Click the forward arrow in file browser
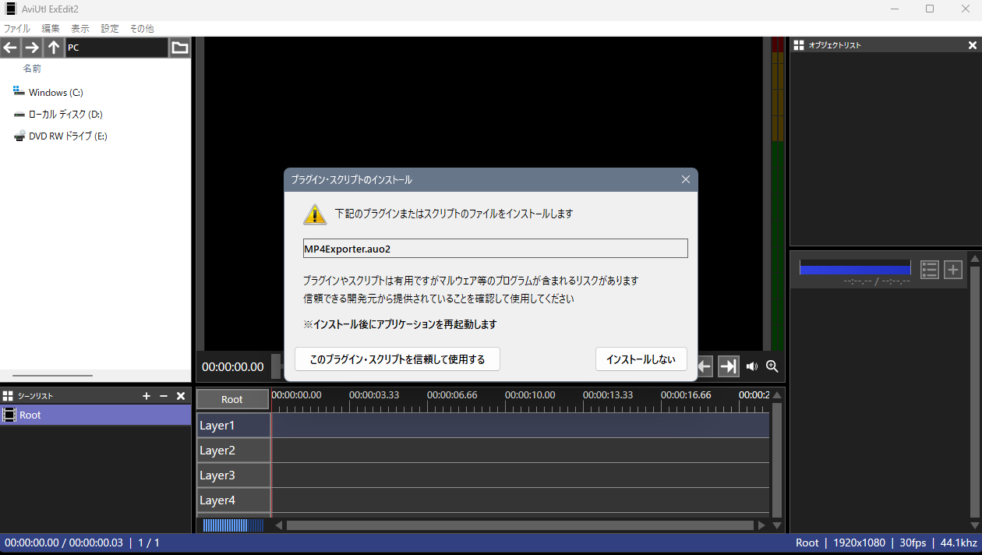Viewport: 982px width, 555px height. [x=32, y=48]
